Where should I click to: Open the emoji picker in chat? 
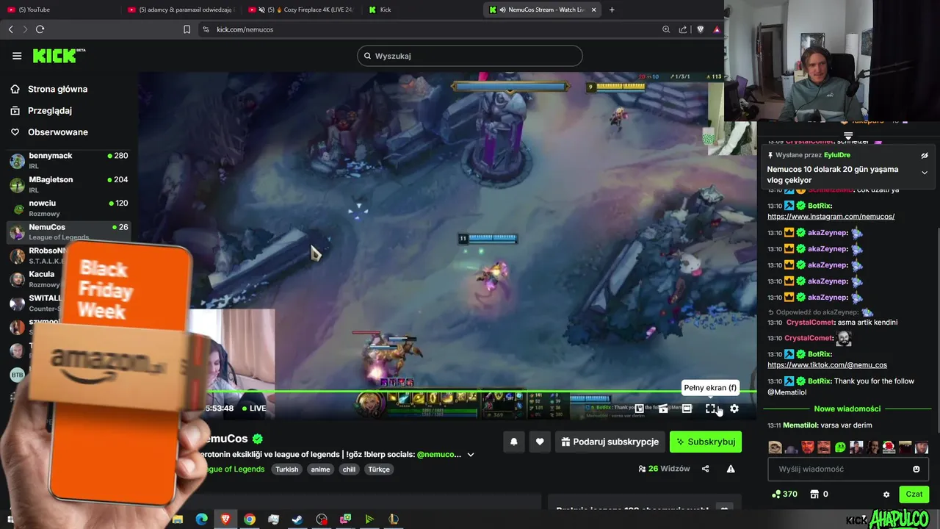point(916,469)
